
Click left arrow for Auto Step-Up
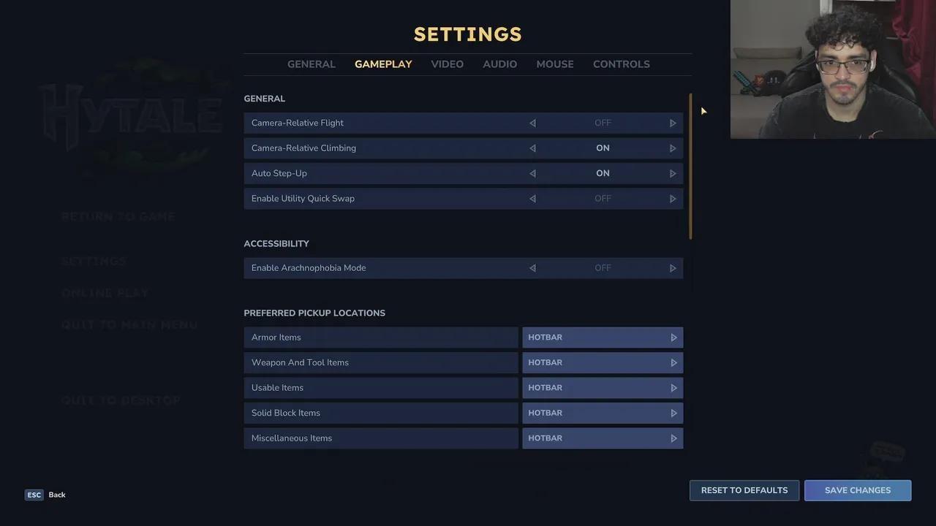[532, 173]
